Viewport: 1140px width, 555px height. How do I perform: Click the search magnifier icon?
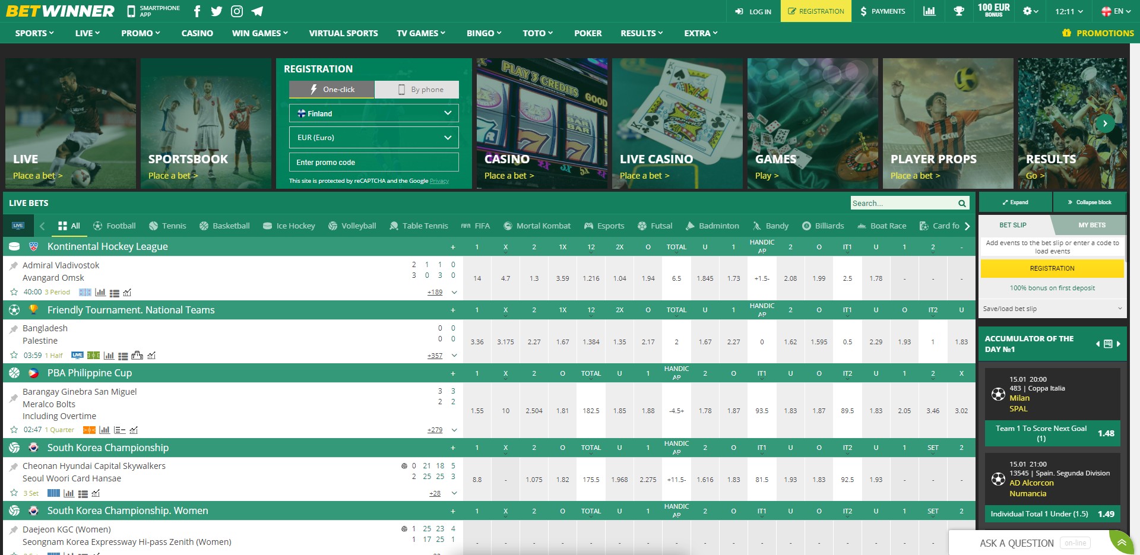962,203
